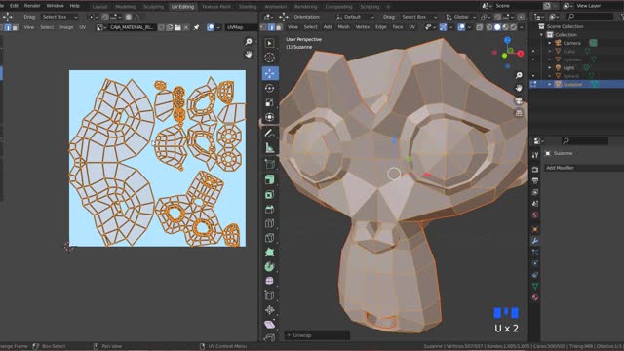The image size is (624, 351).
Task: Enable vertex select mode in 3D viewport
Action: coord(263,27)
